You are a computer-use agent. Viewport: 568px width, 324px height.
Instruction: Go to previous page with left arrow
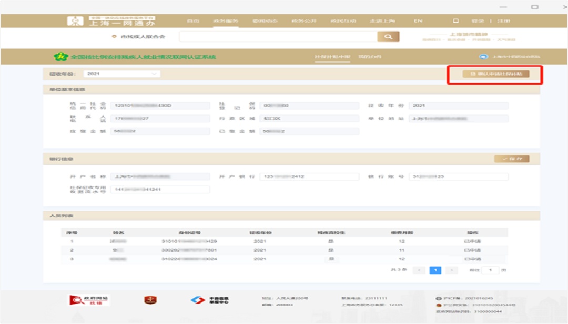(x=419, y=270)
